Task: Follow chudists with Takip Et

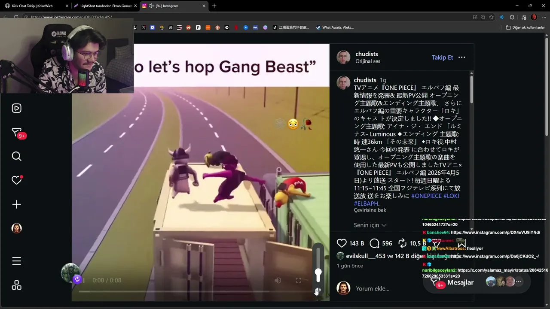Action: click(443, 58)
